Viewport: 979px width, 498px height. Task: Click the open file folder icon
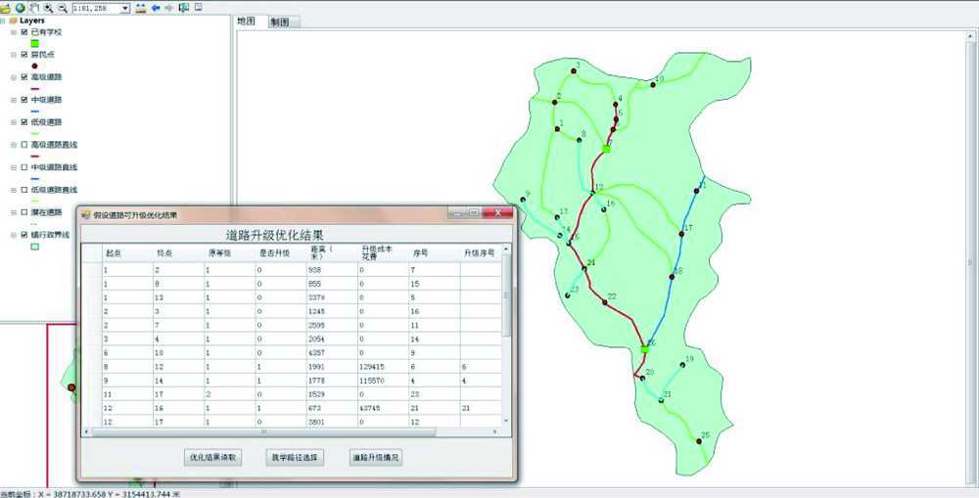coord(6,8)
